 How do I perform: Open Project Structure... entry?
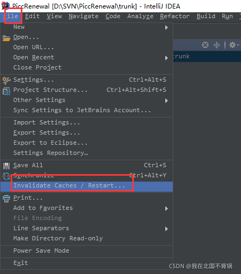pyautogui.click(x=86, y=90)
